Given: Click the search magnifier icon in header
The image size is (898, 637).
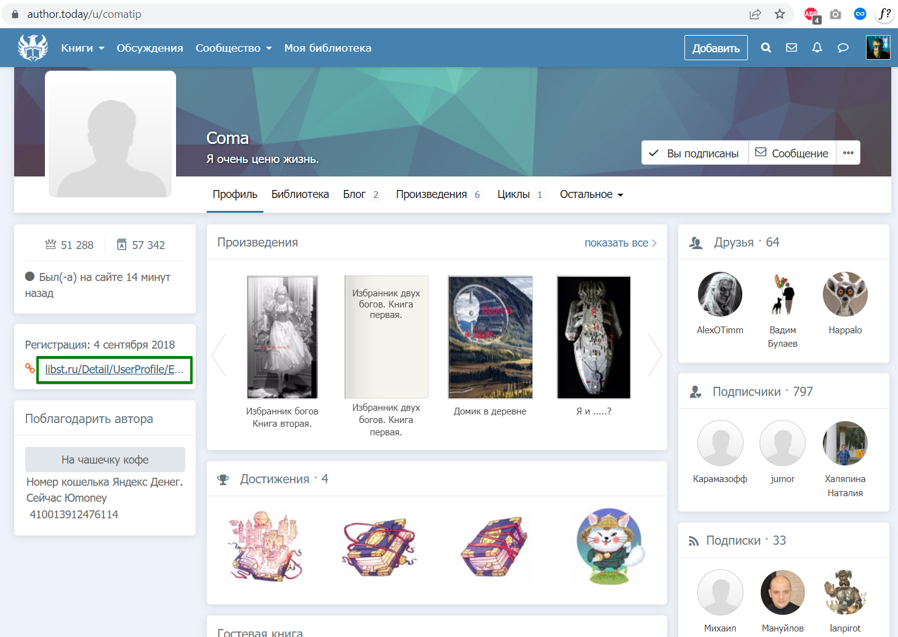Looking at the screenshot, I should (x=766, y=48).
